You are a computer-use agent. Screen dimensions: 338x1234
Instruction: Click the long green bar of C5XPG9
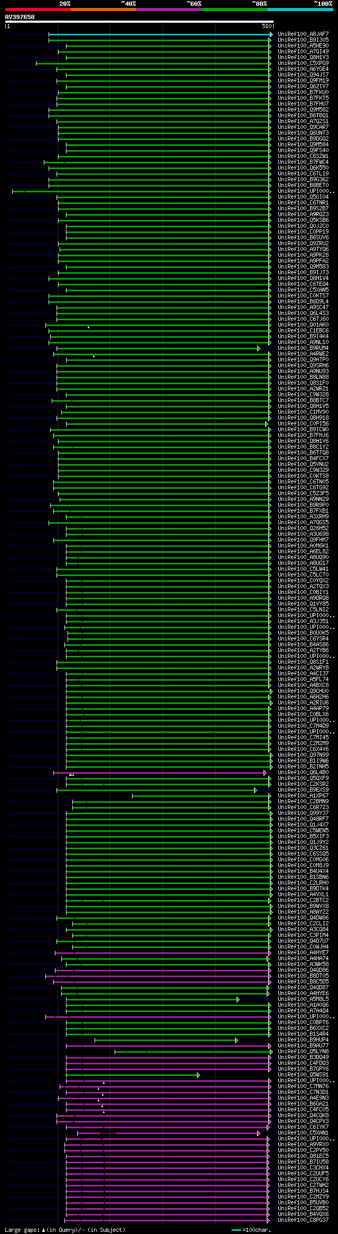[153, 63]
